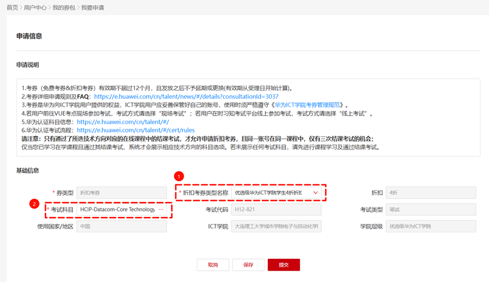
Task: Click the 考试科目 HCIP-Datacom field
Action: (x=122, y=209)
